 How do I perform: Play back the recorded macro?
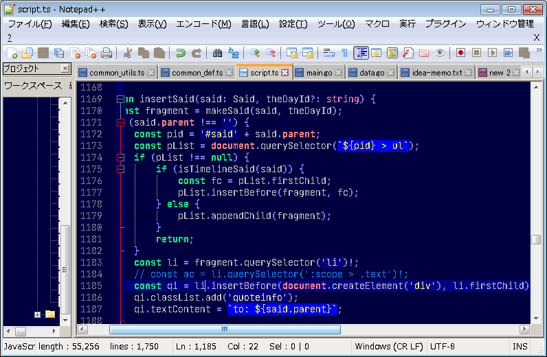click(x=492, y=53)
